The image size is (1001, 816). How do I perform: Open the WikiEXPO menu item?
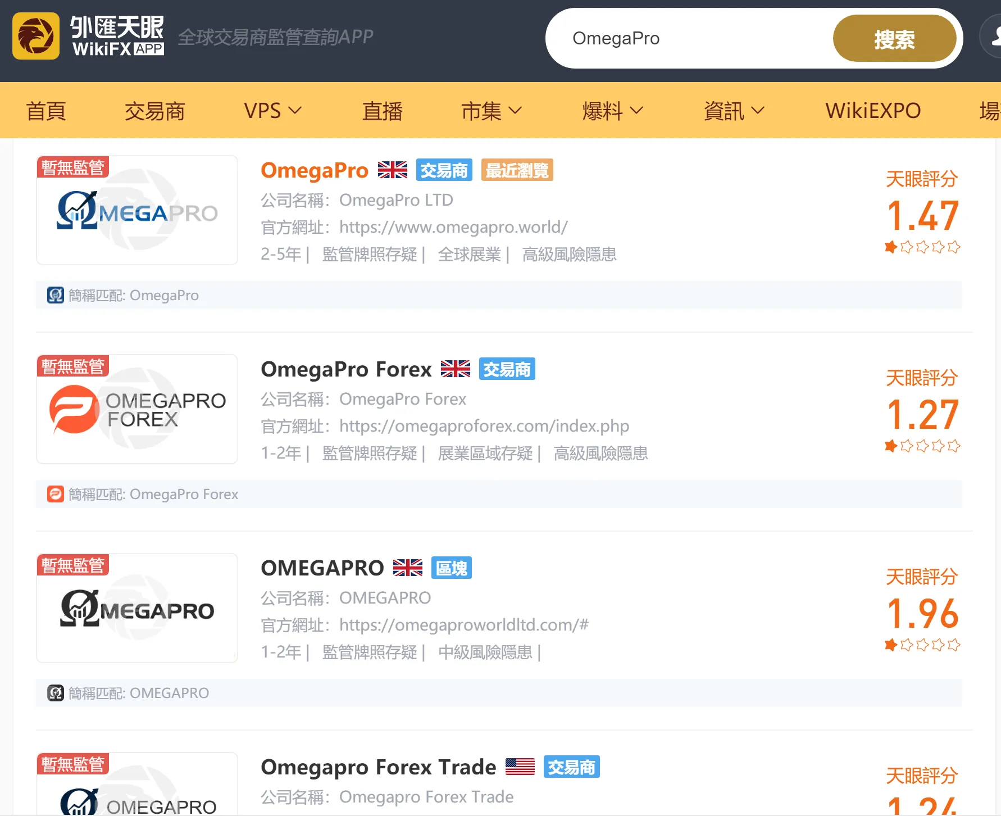873,111
